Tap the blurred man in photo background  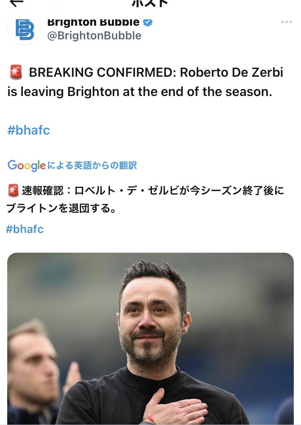click(33, 371)
